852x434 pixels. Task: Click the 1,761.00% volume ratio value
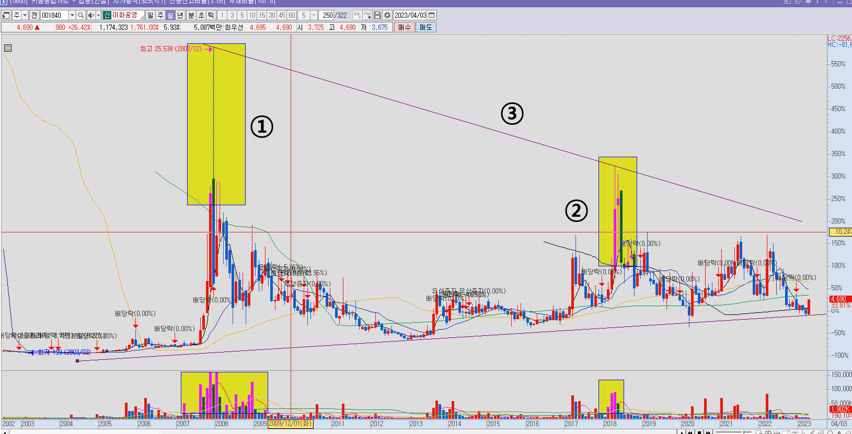[145, 27]
